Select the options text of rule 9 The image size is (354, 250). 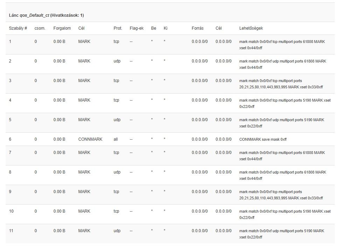pos(281,195)
